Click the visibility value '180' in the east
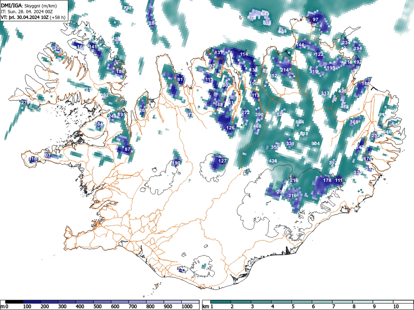 pos(366,83)
